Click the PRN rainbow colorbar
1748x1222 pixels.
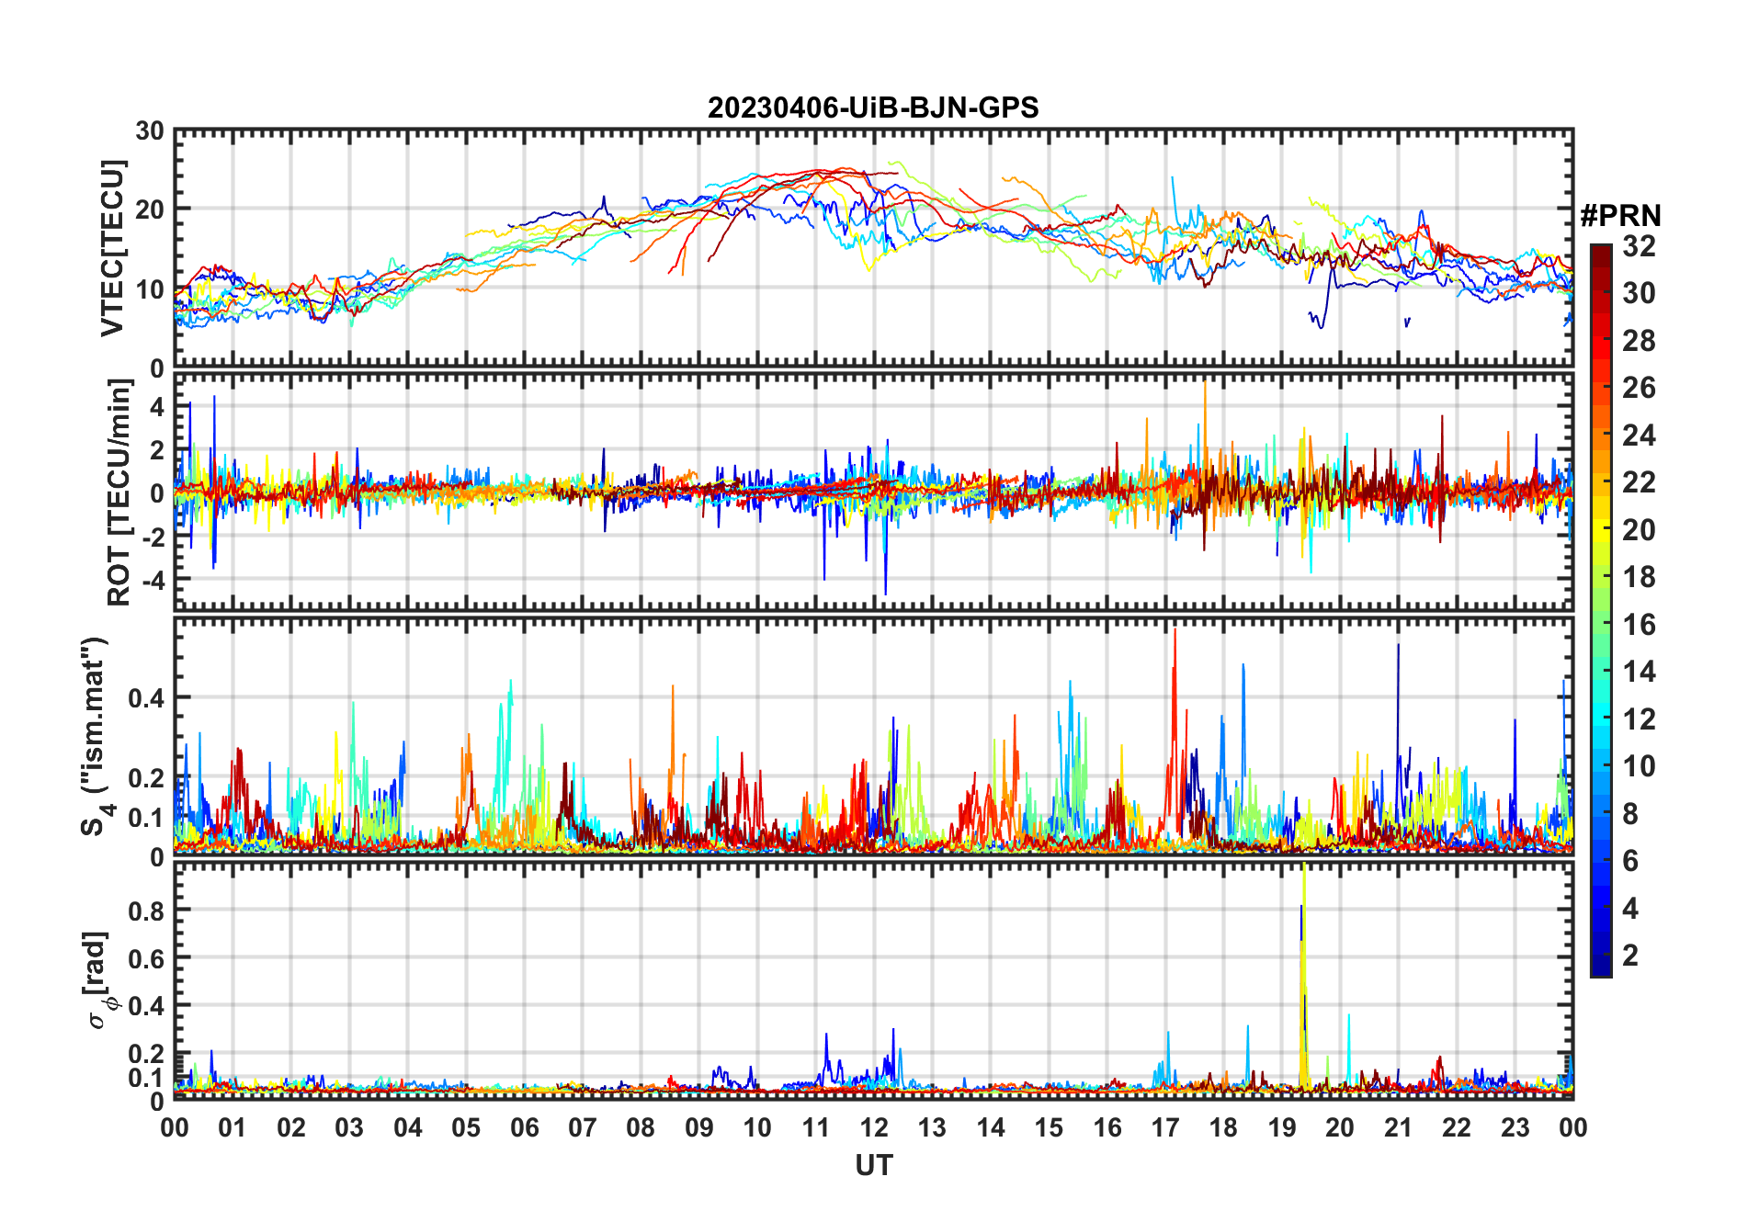click(1601, 610)
